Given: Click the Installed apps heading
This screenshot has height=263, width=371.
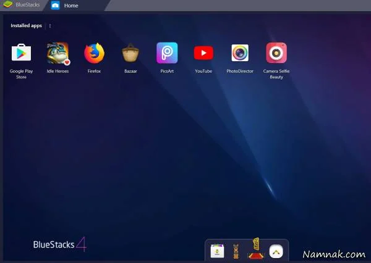Looking at the screenshot, I should click(x=26, y=25).
